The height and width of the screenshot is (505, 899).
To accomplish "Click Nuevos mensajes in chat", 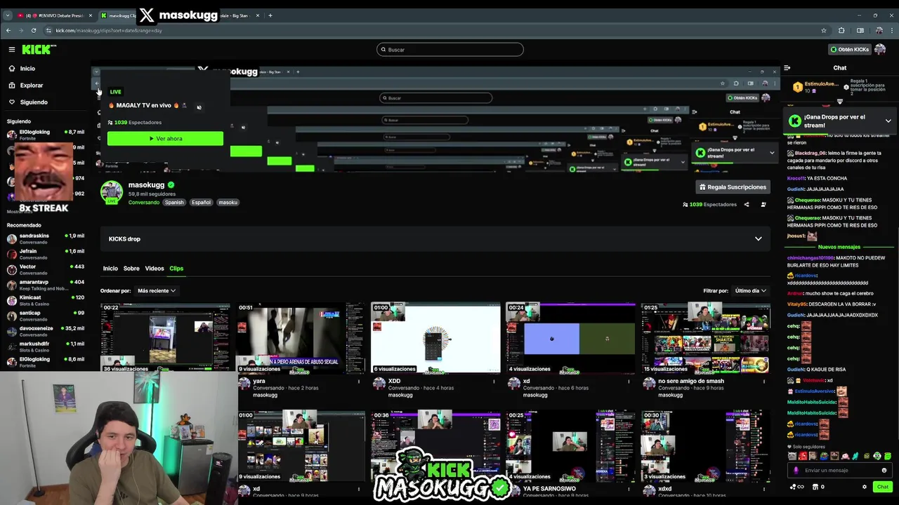I will (839, 247).
